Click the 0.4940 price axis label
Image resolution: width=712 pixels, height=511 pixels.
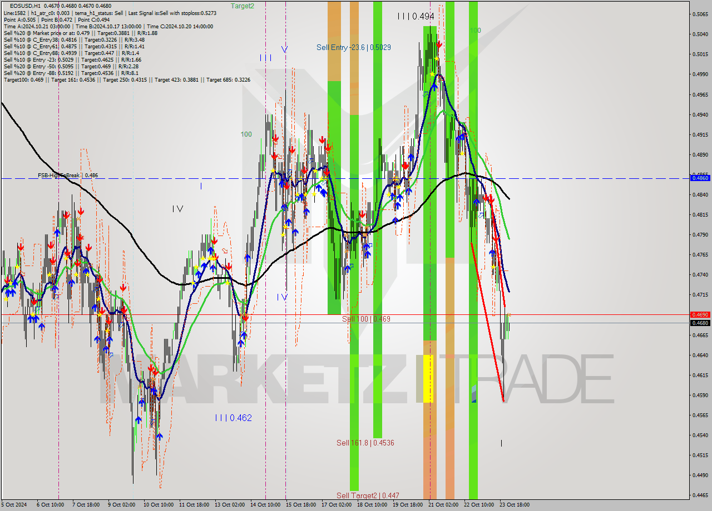(x=699, y=114)
